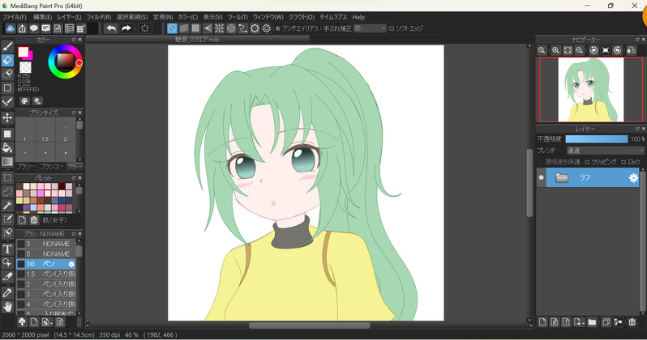647x340 pixels.
Task: Enable the ソフトエッジ checkbox
Action: 392,28
